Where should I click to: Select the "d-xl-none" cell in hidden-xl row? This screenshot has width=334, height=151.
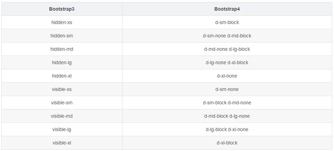[x=227, y=76]
